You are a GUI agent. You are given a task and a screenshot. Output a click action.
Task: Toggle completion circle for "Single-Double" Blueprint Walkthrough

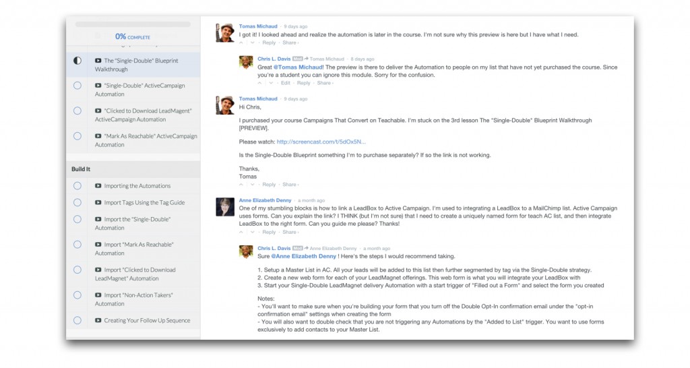(77, 61)
